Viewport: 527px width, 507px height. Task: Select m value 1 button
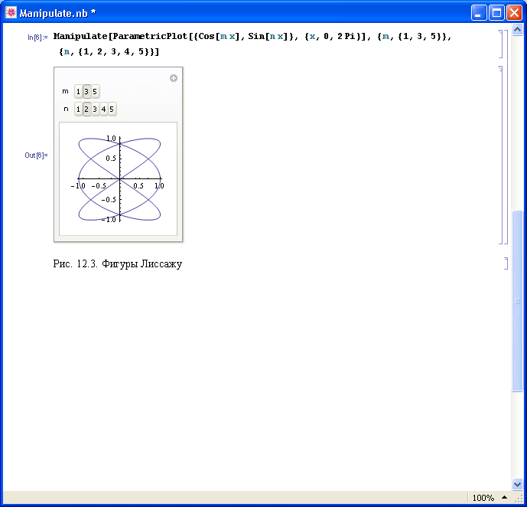pyautogui.click(x=78, y=91)
